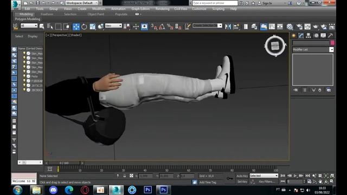Open the Shaded viewport label menu
This screenshot has height=195, width=347.
point(75,35)
